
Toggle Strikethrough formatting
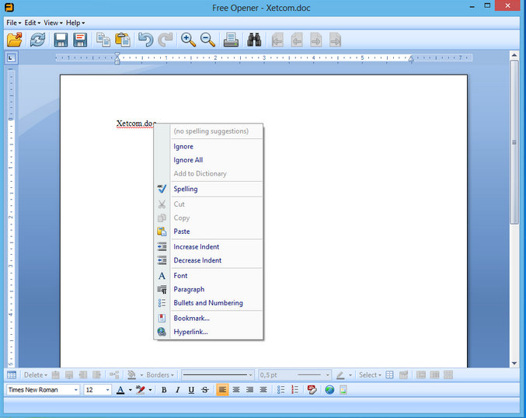click(x=205, y=390)
